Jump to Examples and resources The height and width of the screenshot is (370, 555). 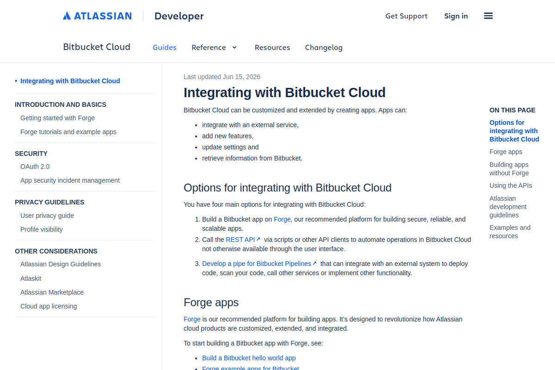510,232
